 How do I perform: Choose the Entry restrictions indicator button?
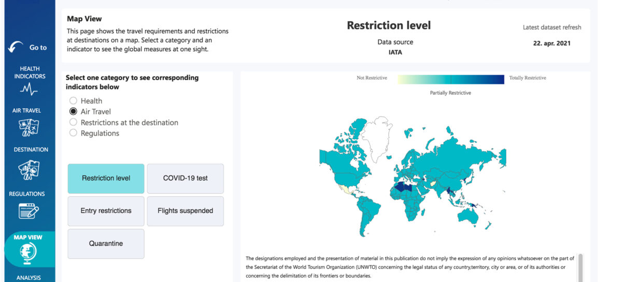click(106, 211)
